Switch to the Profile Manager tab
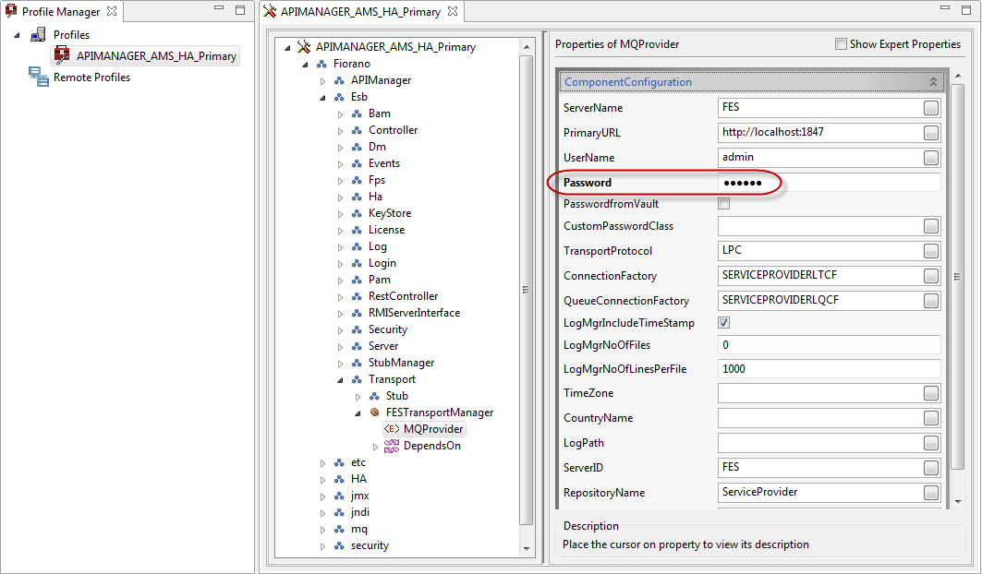Viewport: 982px width, 574px height. coord(61,11)
